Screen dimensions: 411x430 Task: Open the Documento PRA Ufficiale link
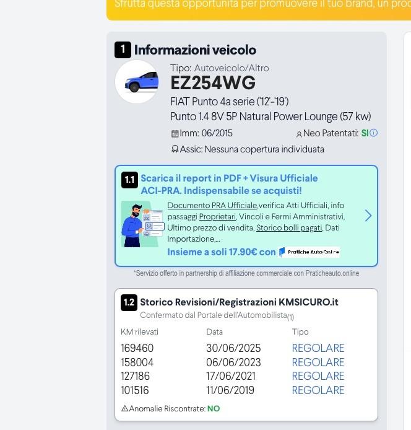point(212,206)
